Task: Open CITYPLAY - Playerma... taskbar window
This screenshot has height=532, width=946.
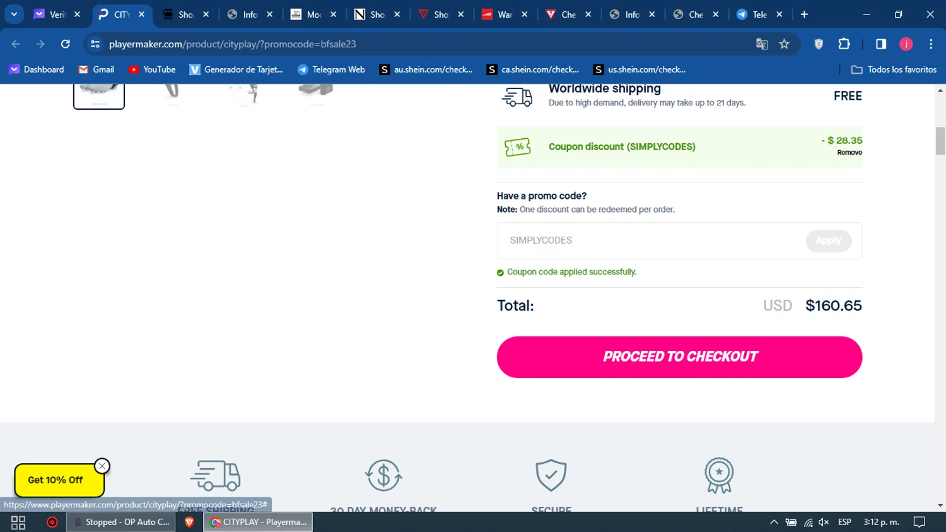Action: (258, 522)
